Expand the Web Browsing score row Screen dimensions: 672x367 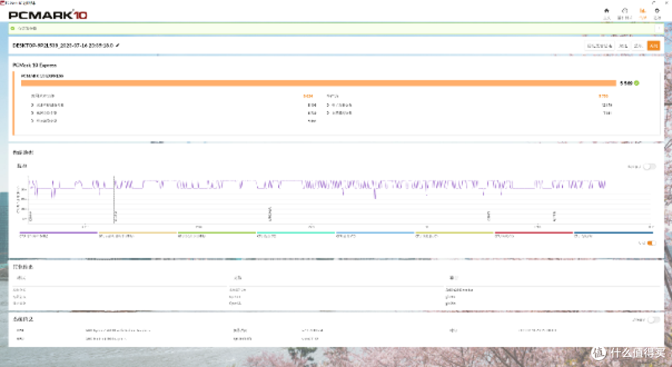tap(174, 121)
